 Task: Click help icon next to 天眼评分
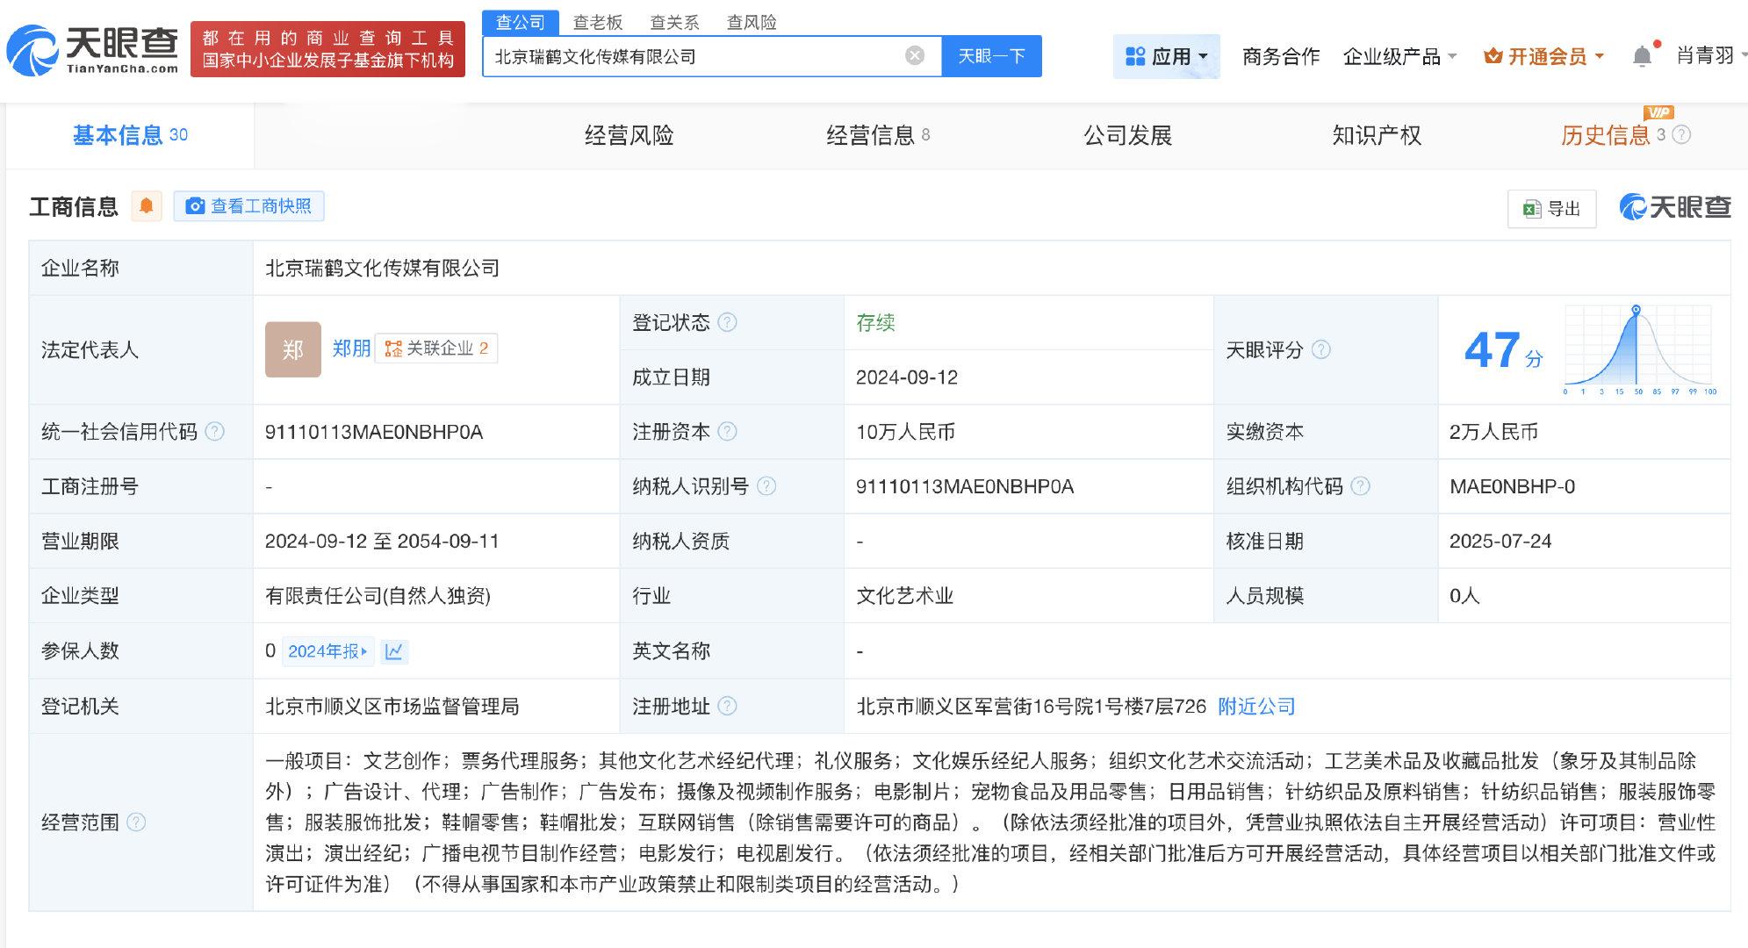click(x=1320, y=349)
